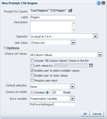Open the User Input dropdown arrow
The width and height of the screenshot is (107, 119).
pyautogui.click(x=73, y=42)
